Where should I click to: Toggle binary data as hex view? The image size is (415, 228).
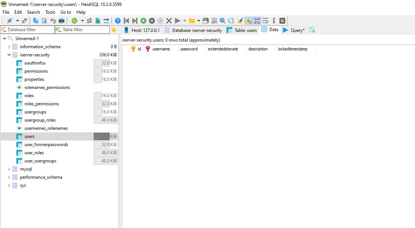[257, 21]
